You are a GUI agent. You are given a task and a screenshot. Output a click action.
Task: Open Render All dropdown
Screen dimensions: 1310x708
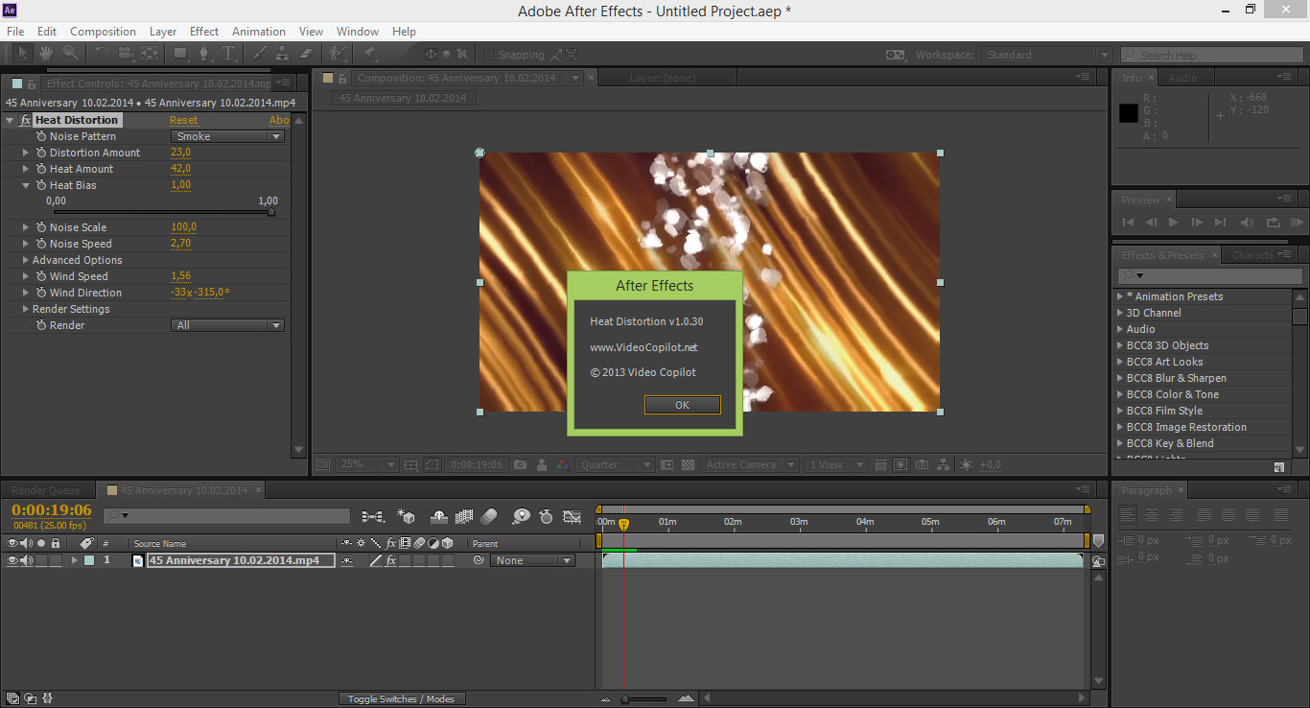coord(228,325)
